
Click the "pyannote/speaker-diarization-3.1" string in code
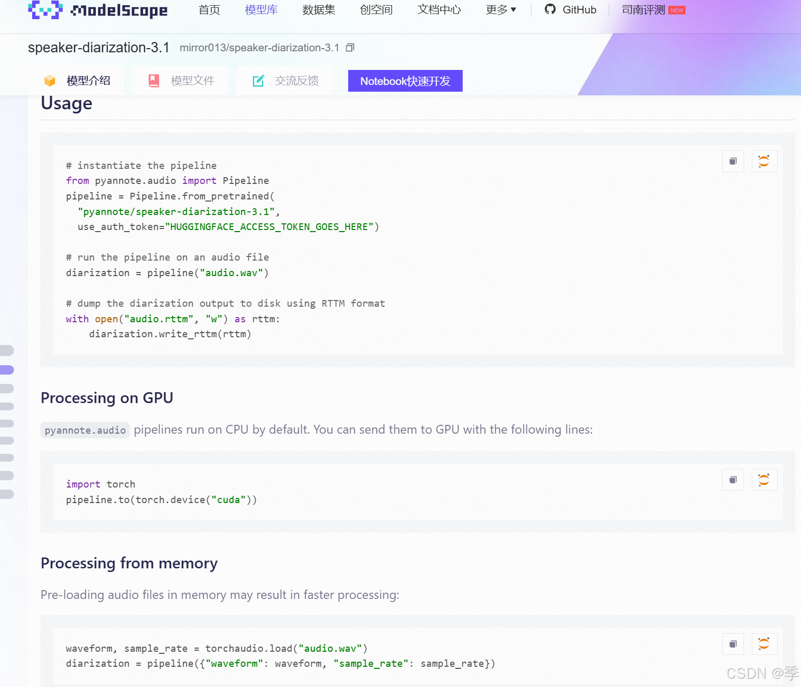[176, 211]
